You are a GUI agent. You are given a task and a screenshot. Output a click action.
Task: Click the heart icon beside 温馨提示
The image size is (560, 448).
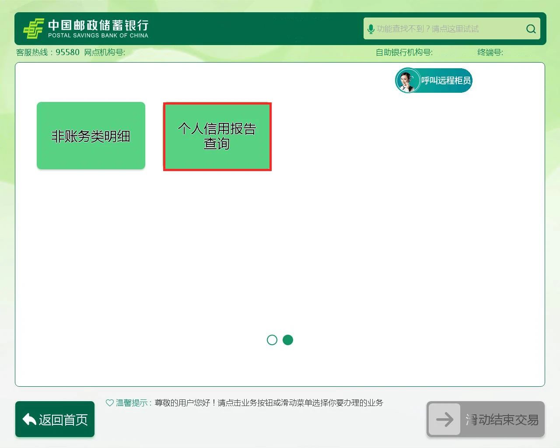[110, 402]
